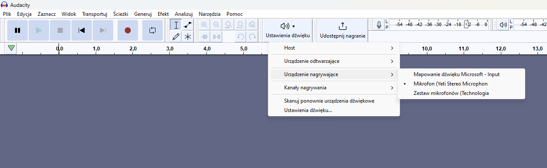Click the Pause playback button
Image resolution: width=547 pixels, height=168 pixels.
click(18, 30)
